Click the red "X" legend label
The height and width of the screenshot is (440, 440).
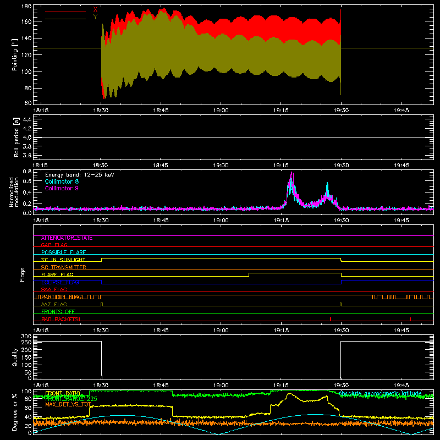(x=95, y=10)
